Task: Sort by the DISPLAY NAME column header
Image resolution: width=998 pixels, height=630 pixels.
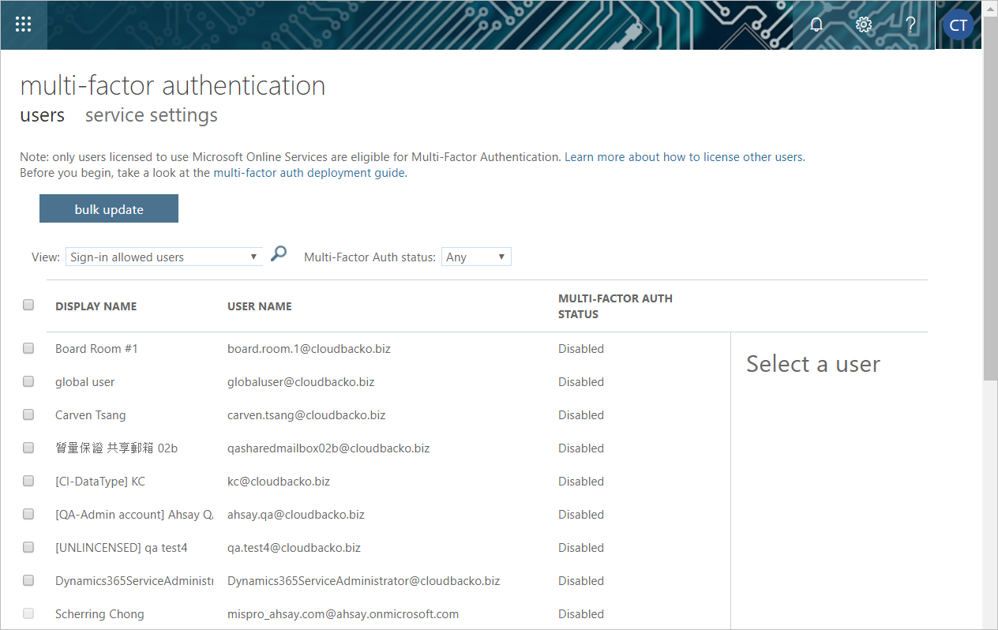Action: click(96, 306)
